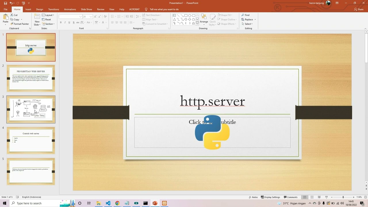The width and height of the screenshot is (368, 207).
Task: Open Section dropdown
Action: pos(48,24)
